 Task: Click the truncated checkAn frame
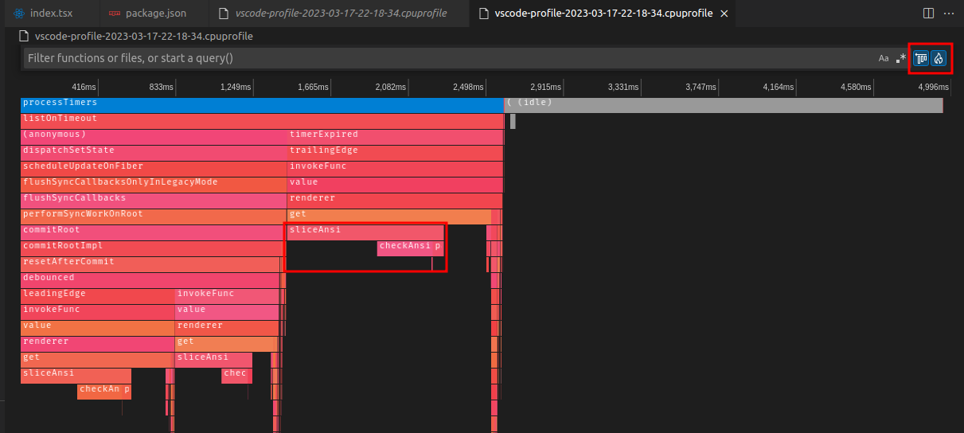pos(100,392)
